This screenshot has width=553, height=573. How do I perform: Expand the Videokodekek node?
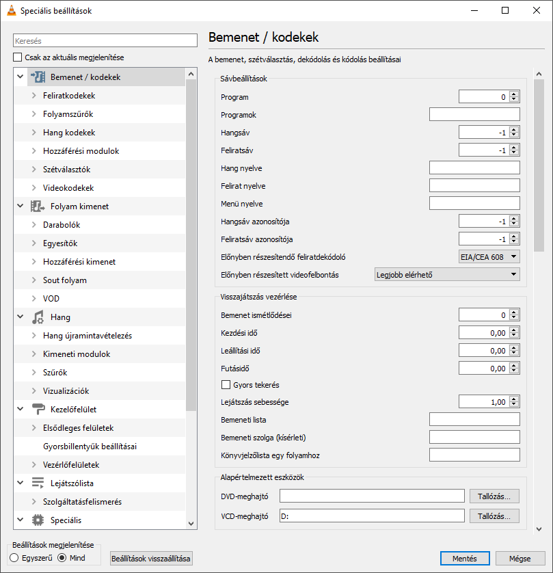[34, 188]
